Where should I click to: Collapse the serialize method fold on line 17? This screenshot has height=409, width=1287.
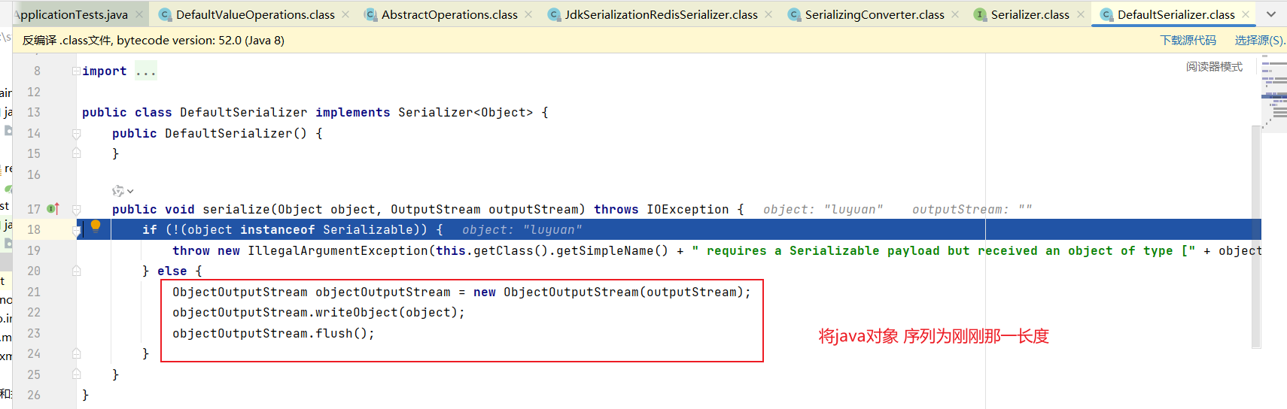(76, 210)
